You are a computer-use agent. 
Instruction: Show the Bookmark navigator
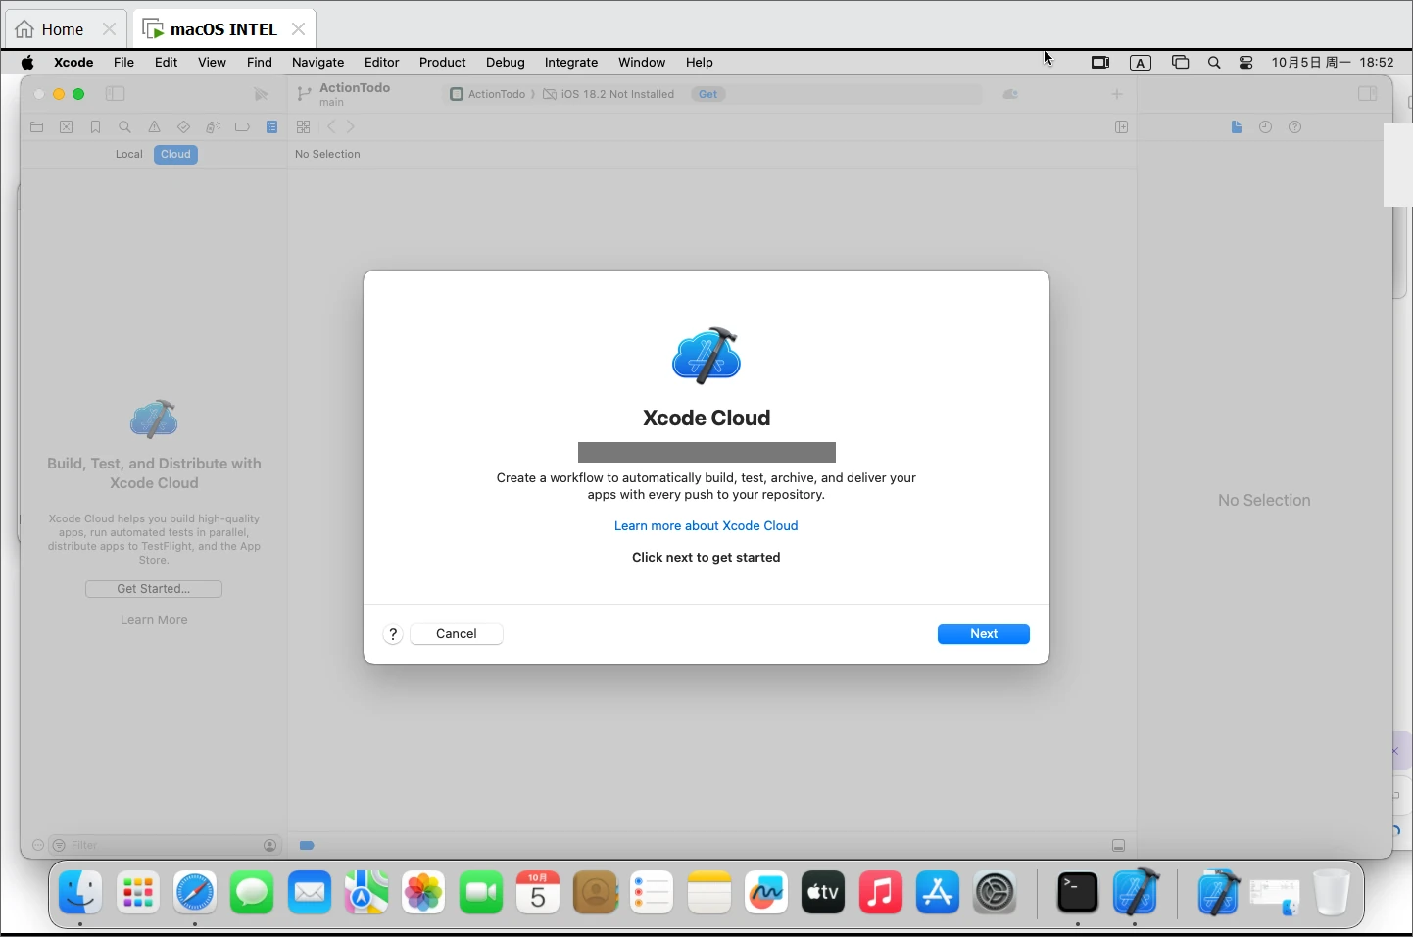pos(95,127)
